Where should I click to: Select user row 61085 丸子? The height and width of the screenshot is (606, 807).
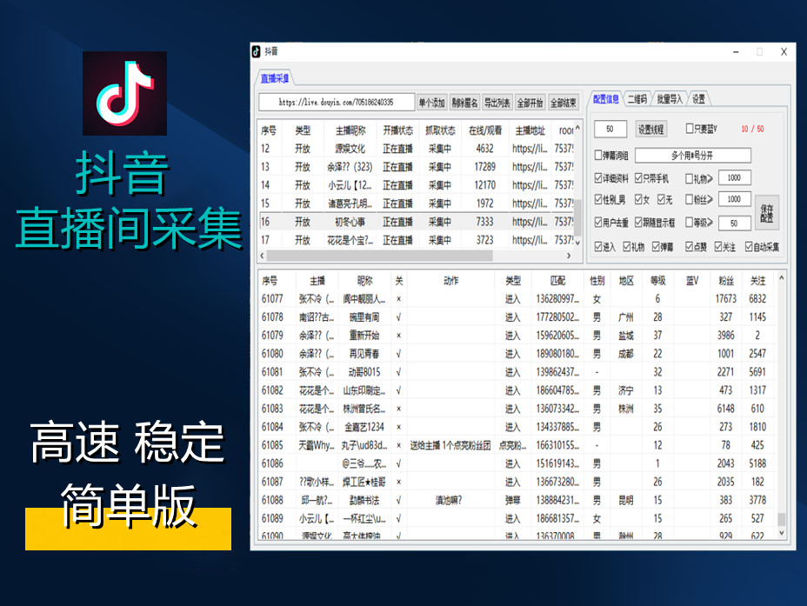tap(517, 445)
